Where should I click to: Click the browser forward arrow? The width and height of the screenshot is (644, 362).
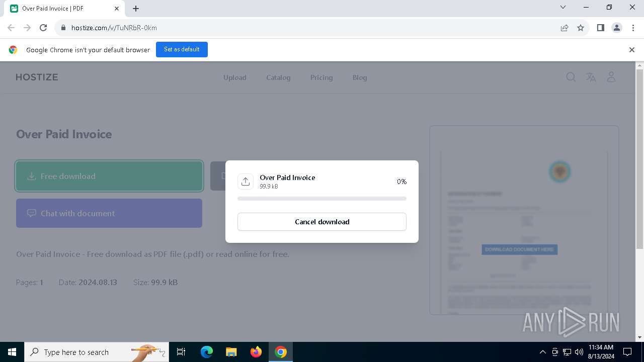[x=27, y=28]
